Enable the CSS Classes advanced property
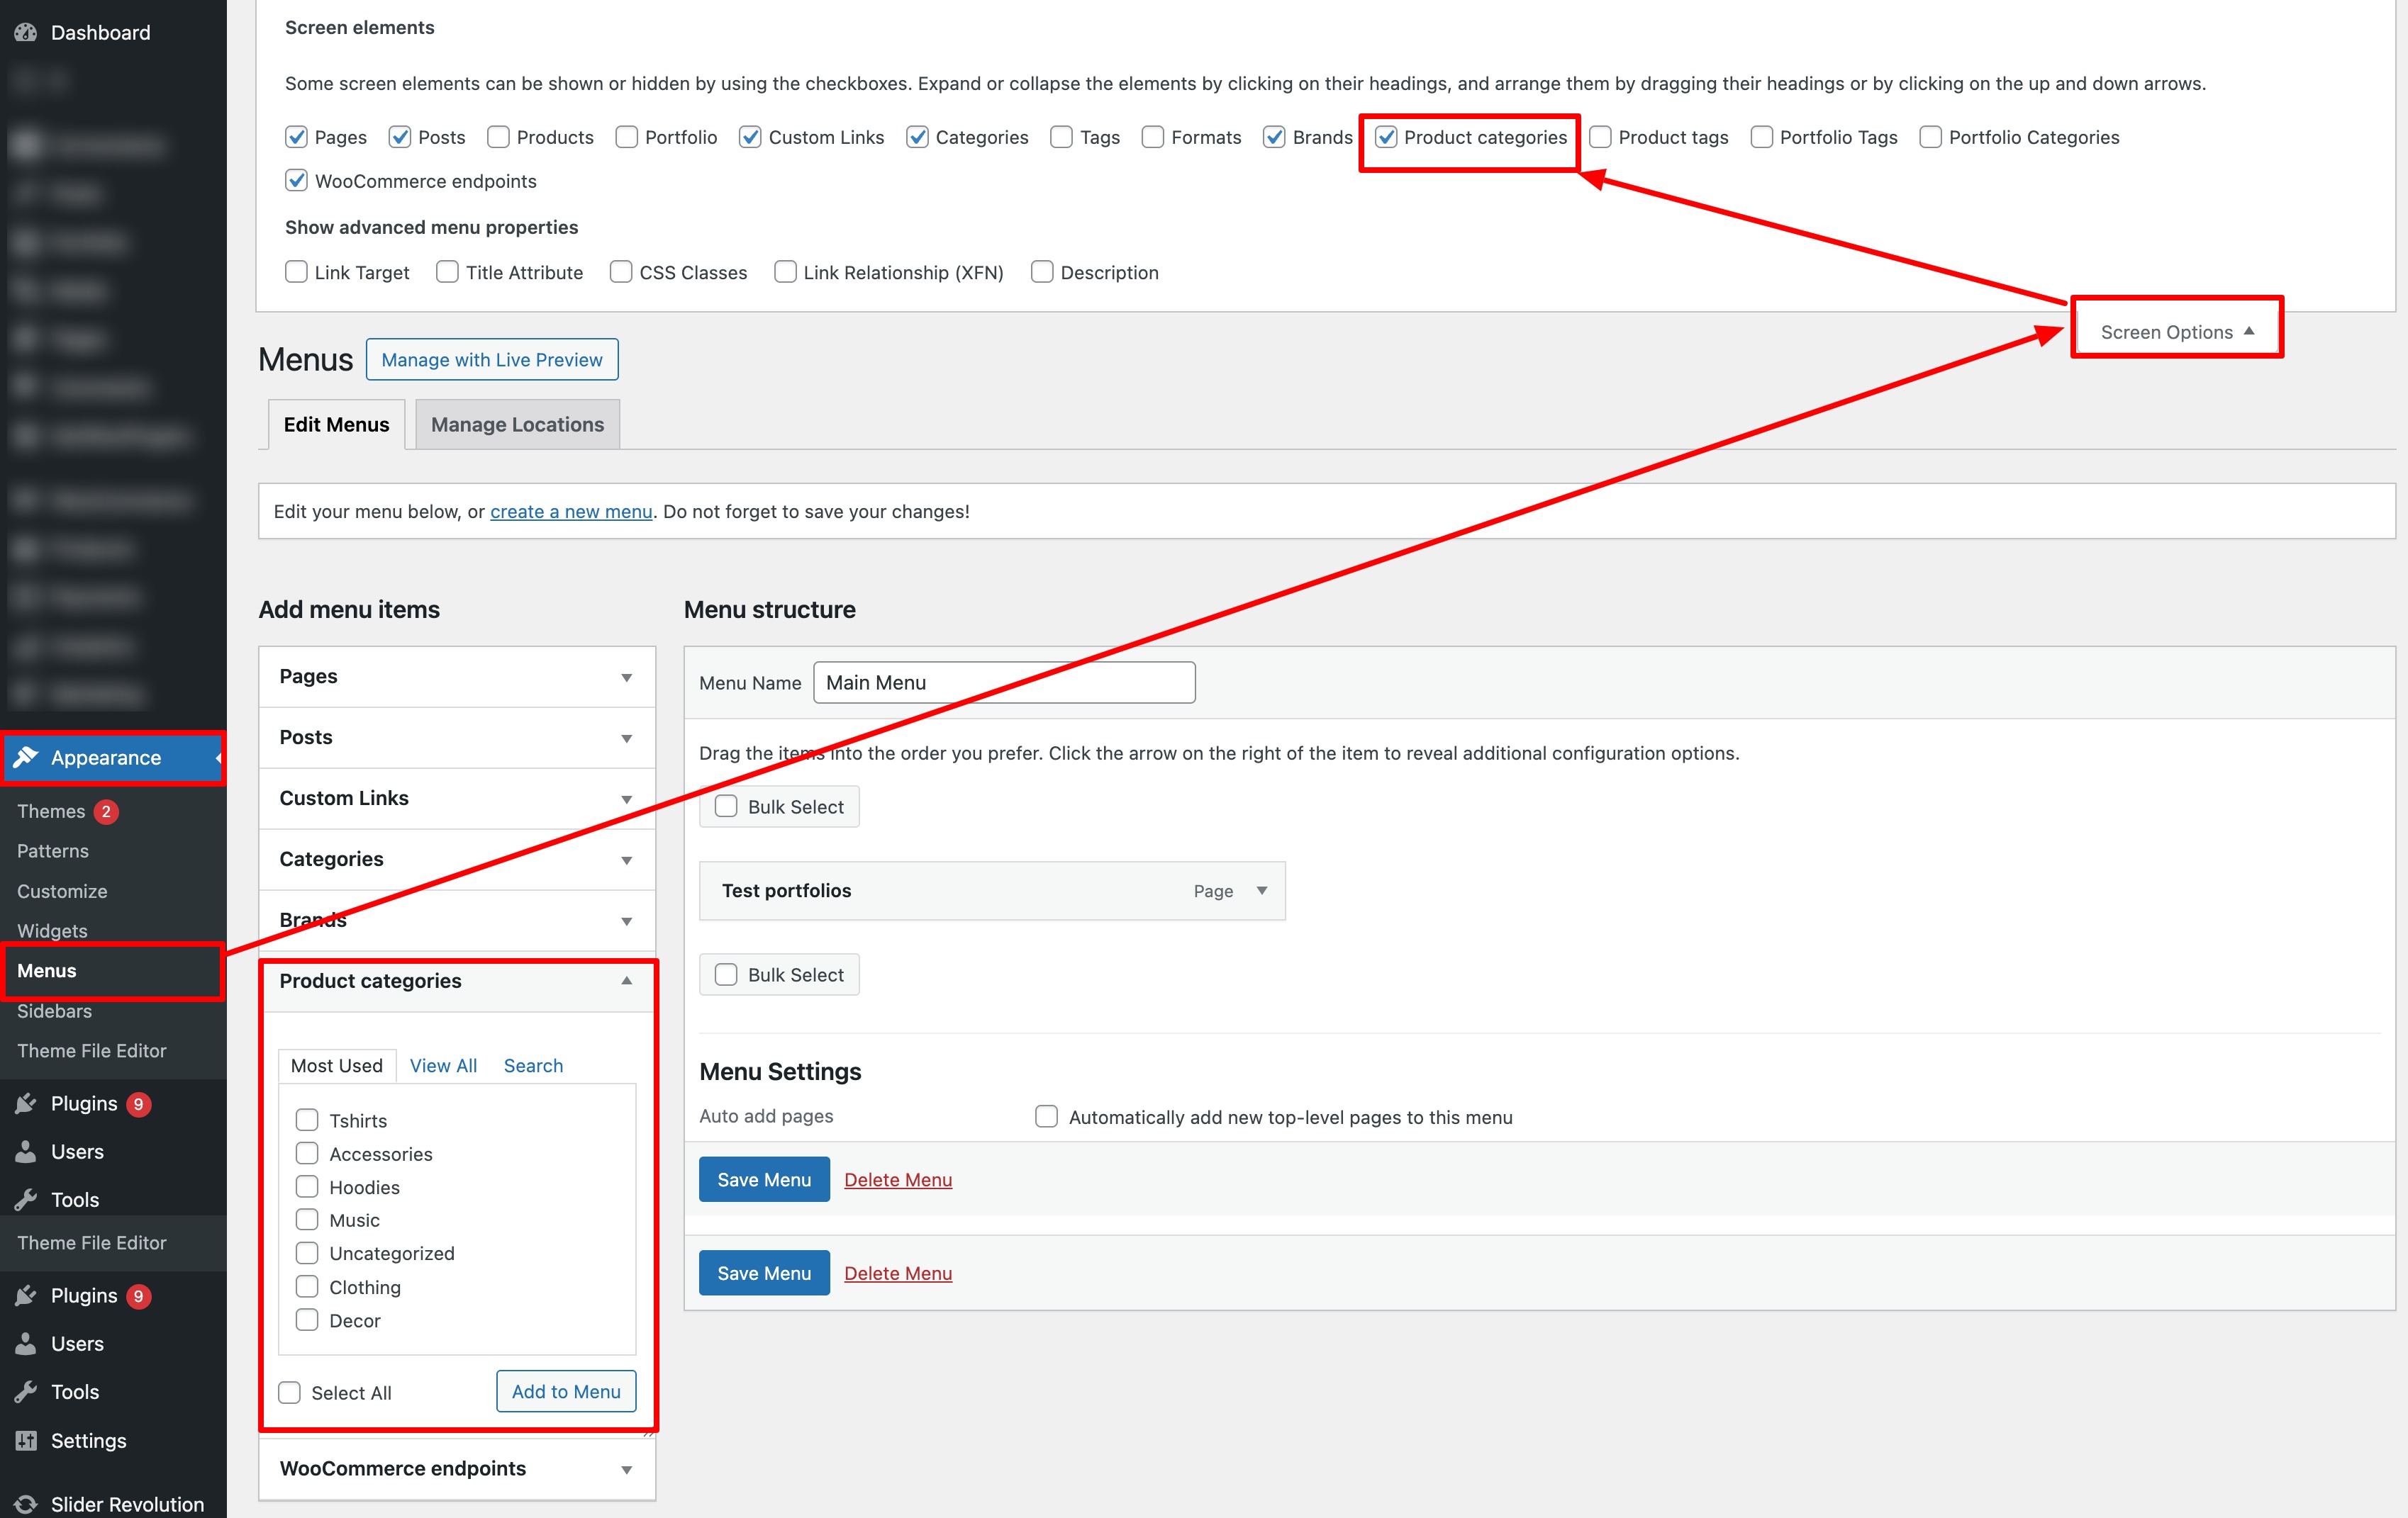2408x1518 pixels. [x=621, y=272]
